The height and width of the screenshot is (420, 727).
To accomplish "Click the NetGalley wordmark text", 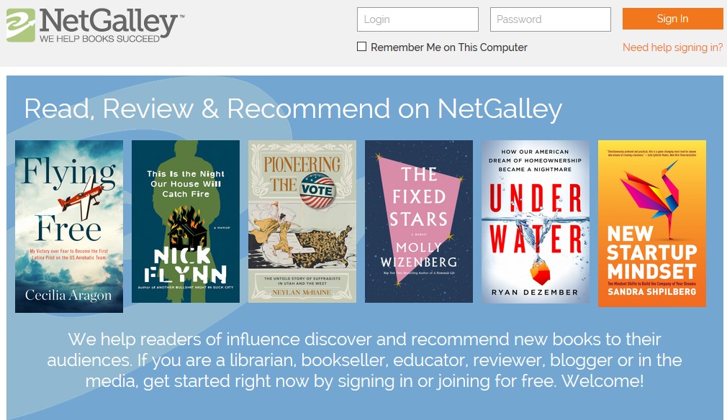I will [108, 20].
